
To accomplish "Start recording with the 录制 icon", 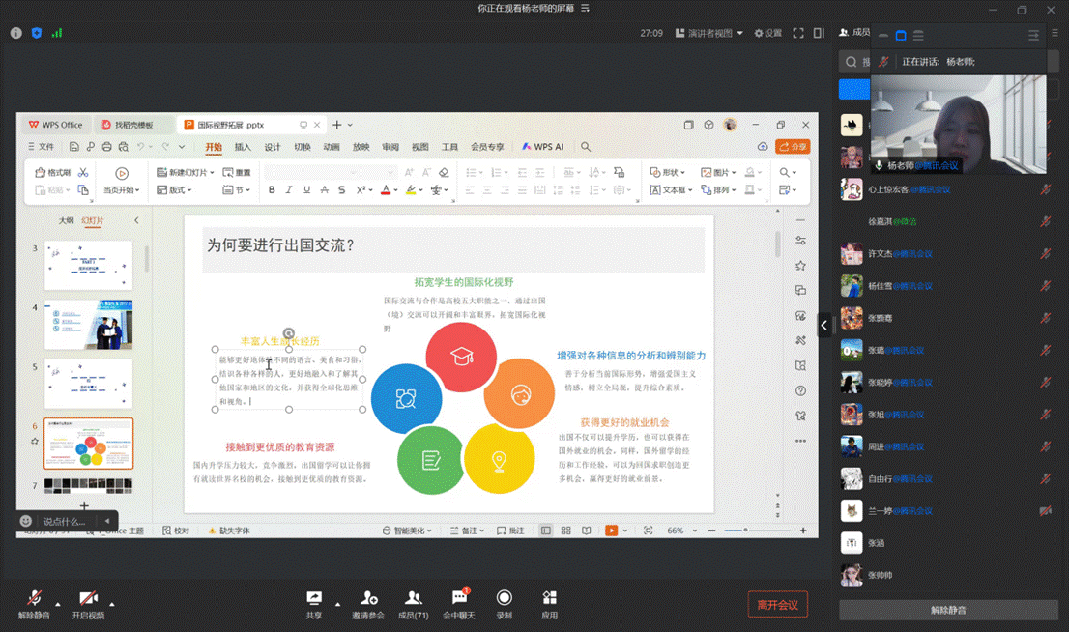I will [504, 599].
